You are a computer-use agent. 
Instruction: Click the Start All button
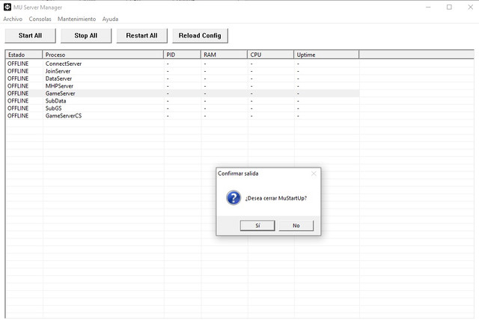(x=30, y=36)
